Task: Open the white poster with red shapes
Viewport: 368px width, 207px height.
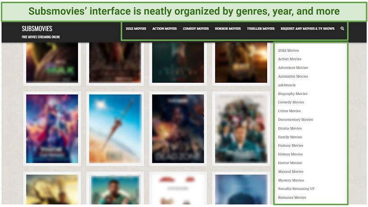Action: pos(178,189)
